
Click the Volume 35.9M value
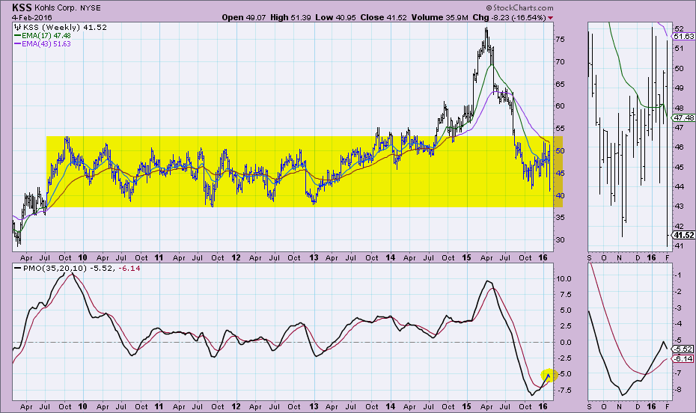pyautogui.click(x=439, y=17)
